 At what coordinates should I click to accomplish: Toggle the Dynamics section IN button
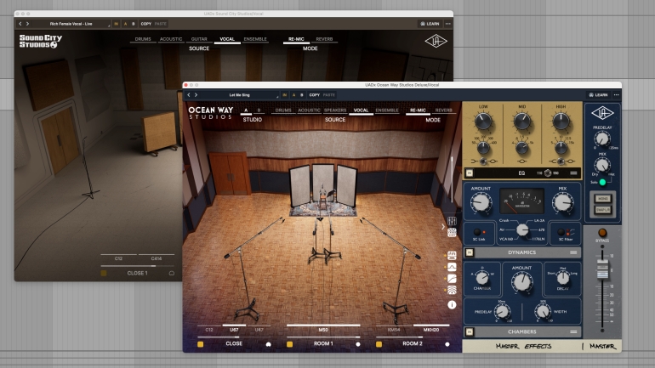point(470,252)
